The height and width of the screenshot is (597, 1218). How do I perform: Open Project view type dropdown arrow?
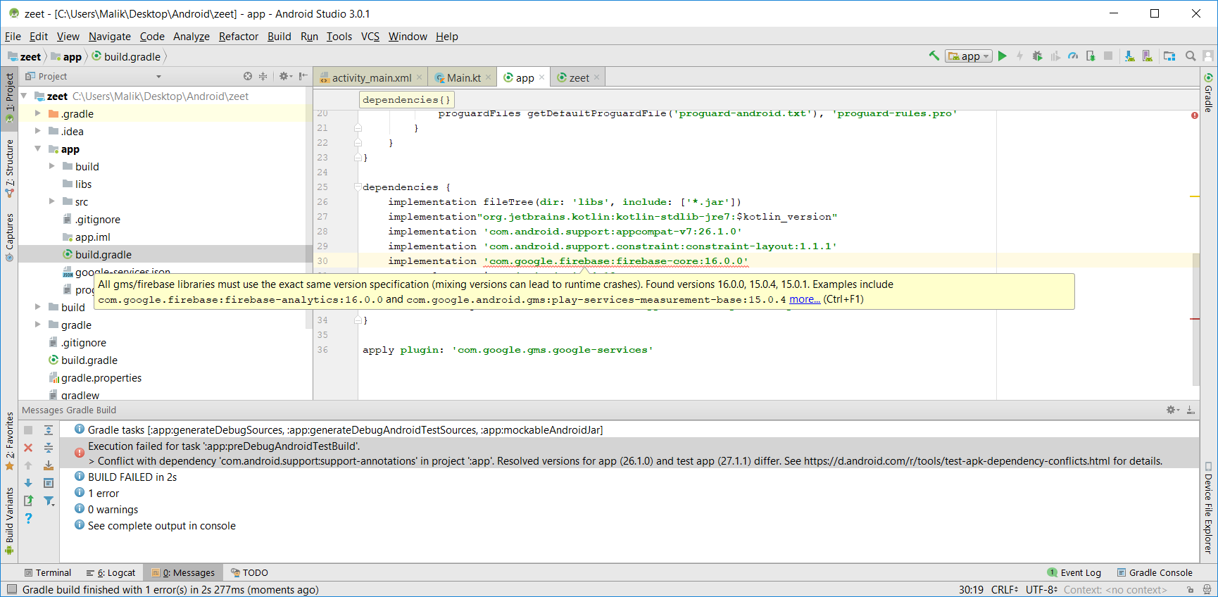(158, 76)
